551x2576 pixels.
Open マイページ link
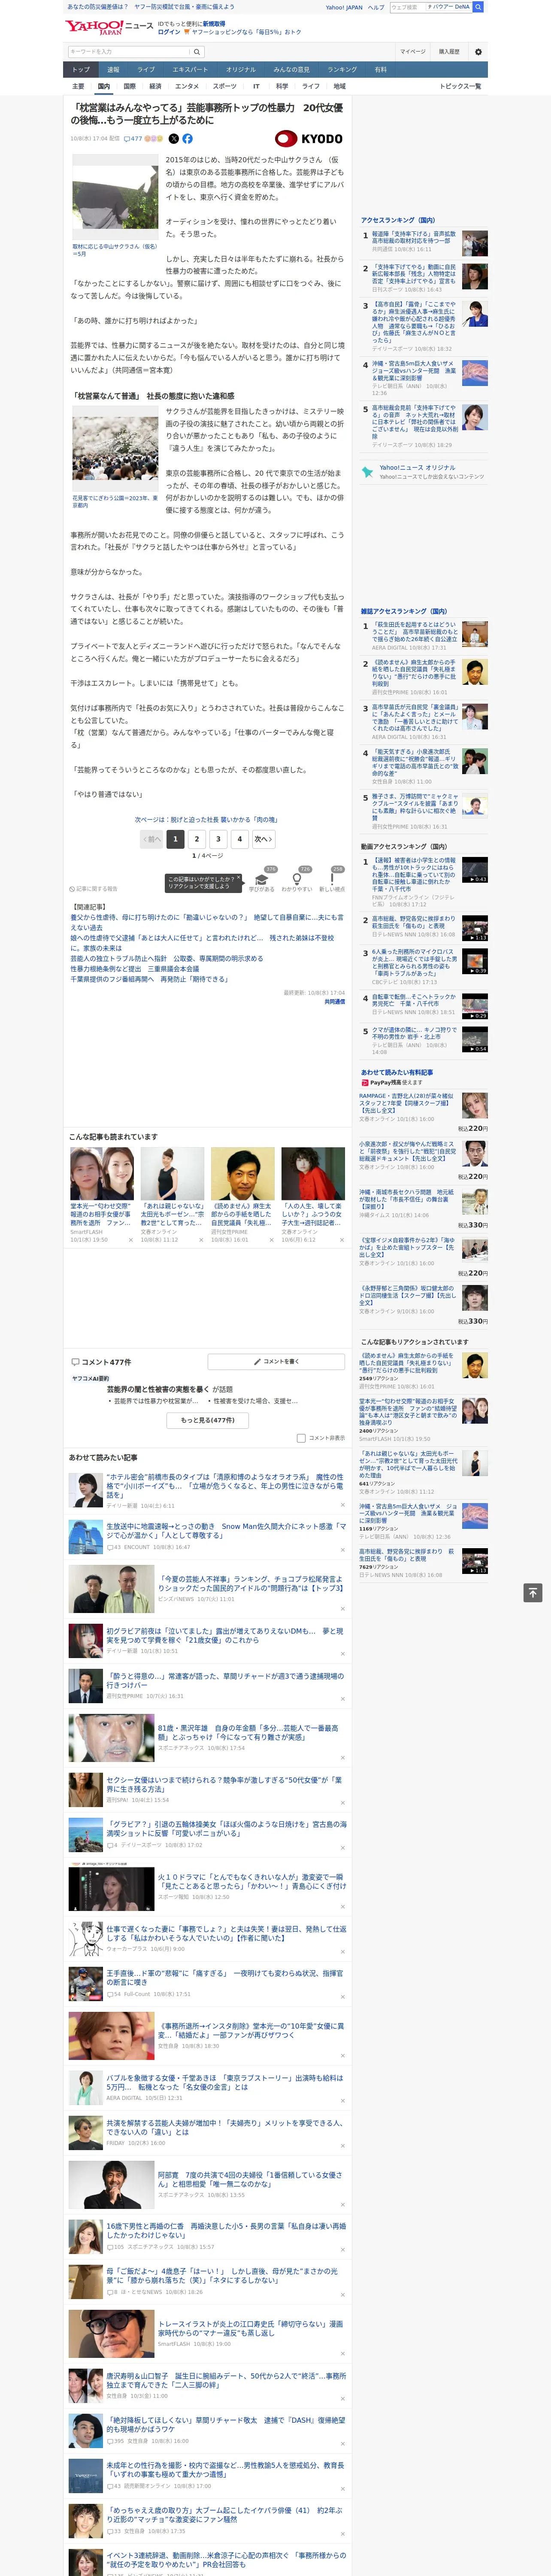412,52
